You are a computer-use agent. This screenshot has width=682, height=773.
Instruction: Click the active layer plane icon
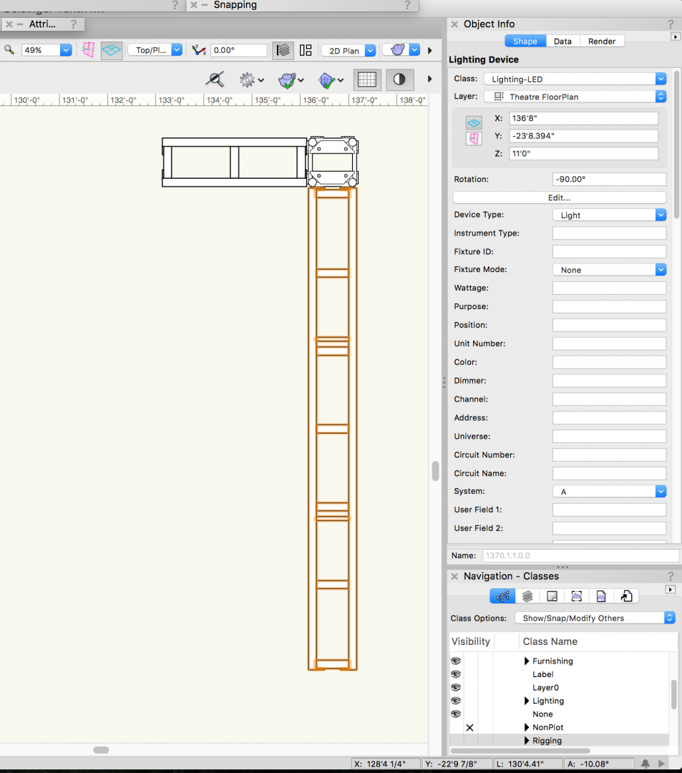tap(112, 50)
